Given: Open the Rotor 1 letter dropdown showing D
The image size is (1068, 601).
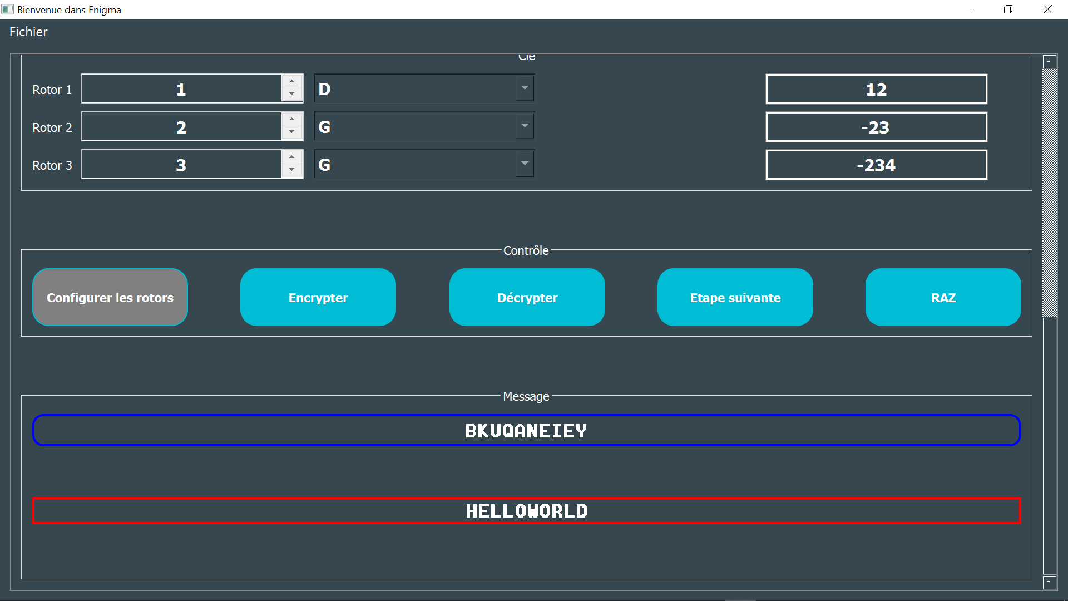Looking at the screenshot, I should point(523,88).
